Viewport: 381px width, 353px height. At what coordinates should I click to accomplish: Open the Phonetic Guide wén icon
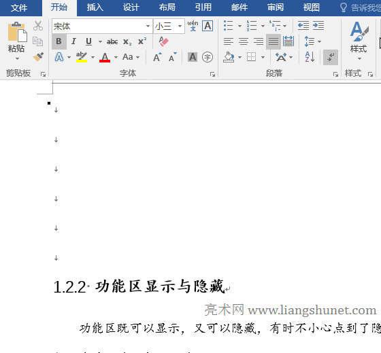(x=193, y=26)
